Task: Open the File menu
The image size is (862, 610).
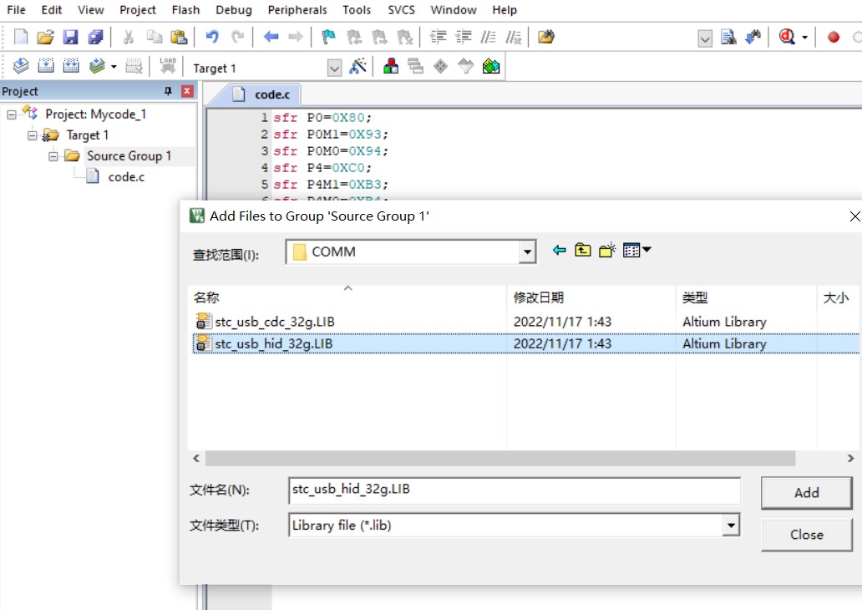Action: (x=16, y=10)
